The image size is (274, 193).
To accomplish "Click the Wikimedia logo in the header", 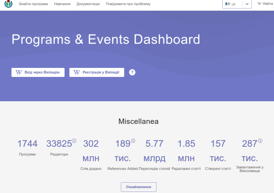I will coord(9,4).
